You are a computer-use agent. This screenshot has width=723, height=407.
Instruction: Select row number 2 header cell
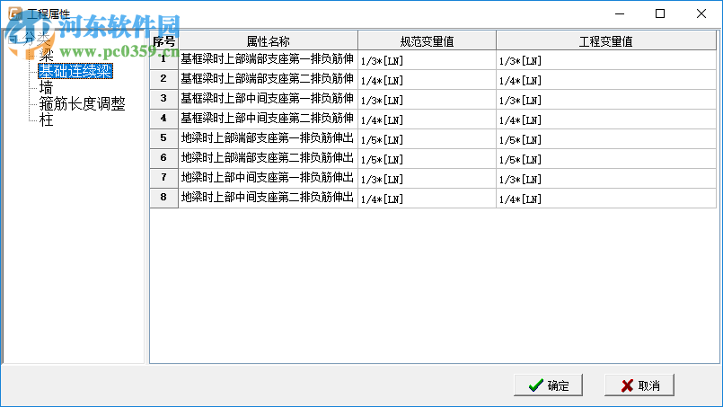pos(163,80)
